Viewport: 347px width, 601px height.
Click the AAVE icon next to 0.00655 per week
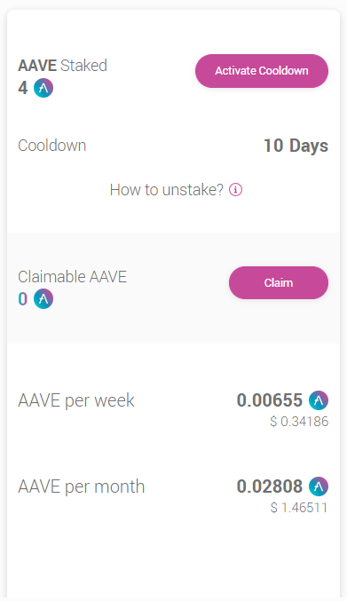[319, 400]
